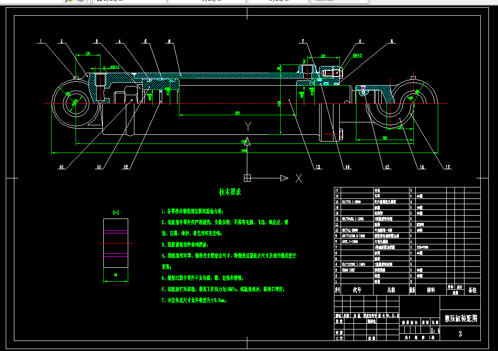Select part balloon number 14 below cylinder
Image resolution: width=498 pixels, height=351 pixels.
[x=347, y=167]
